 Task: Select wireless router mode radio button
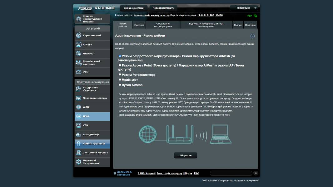pos(120,56)
